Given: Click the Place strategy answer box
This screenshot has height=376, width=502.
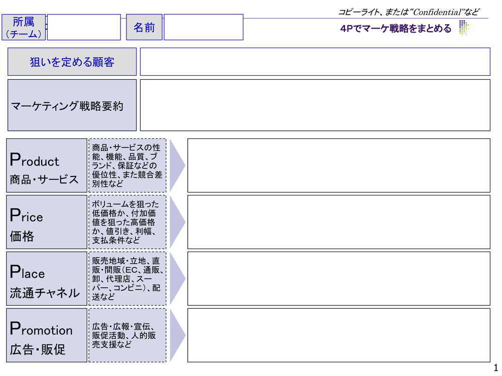Looking at the screenshot, I should [339, 279].
